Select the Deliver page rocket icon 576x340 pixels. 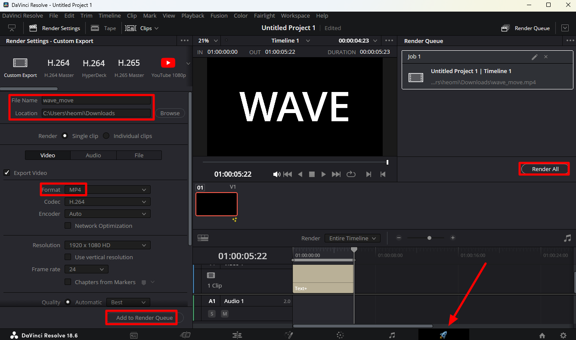pos(443,335)
